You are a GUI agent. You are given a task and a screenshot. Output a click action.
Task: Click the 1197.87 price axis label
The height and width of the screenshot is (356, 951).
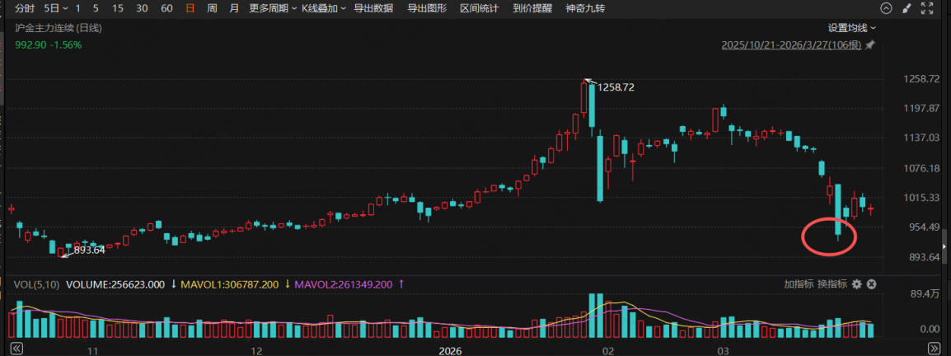(x=921, y=108)
